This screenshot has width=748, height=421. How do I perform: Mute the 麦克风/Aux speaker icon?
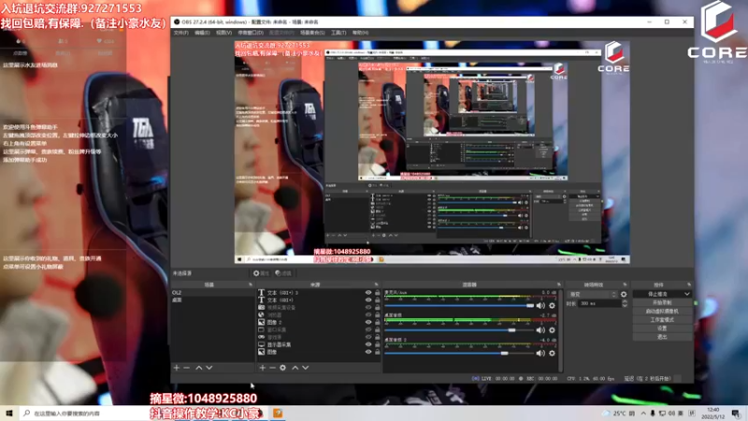540,306
